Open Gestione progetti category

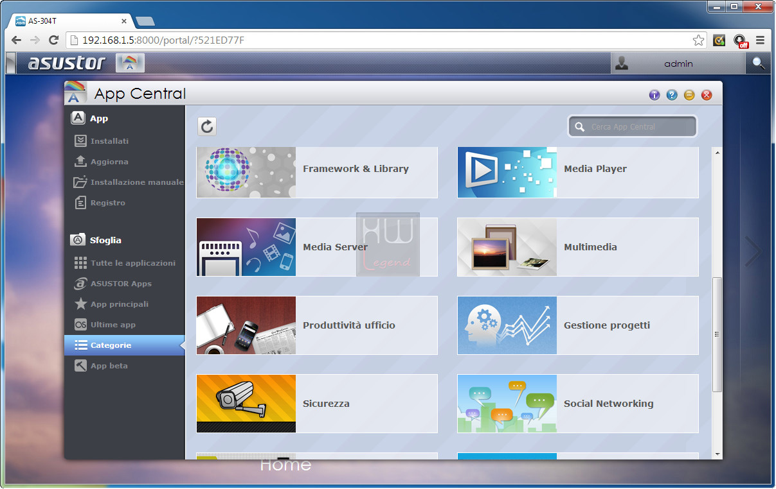[578, 325]
